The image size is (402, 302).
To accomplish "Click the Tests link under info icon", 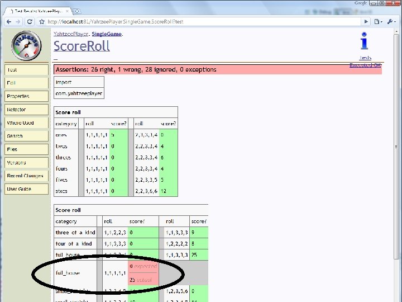I will point(365,58).
